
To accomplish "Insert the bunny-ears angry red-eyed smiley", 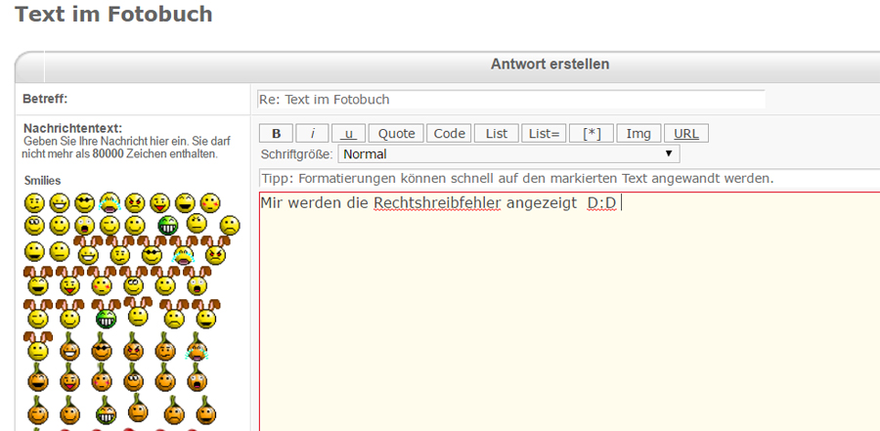I will click(x=215, y=250).
